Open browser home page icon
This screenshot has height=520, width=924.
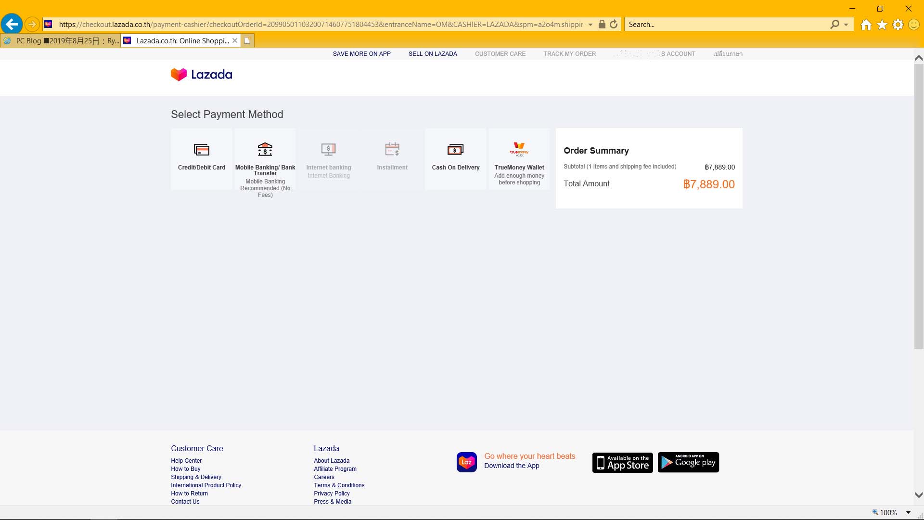(x=866, y=25)
